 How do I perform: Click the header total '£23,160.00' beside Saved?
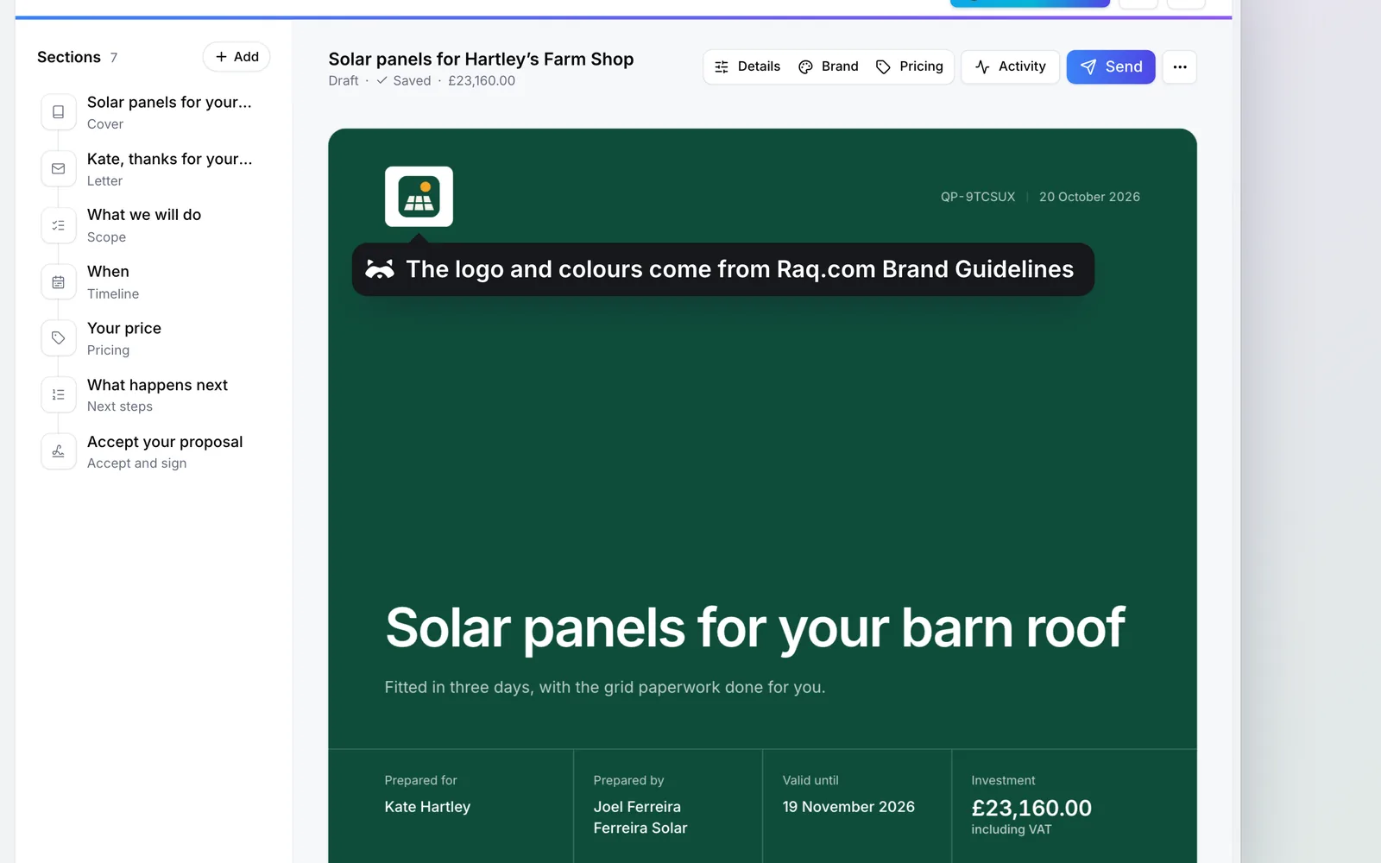pos(482,80)
